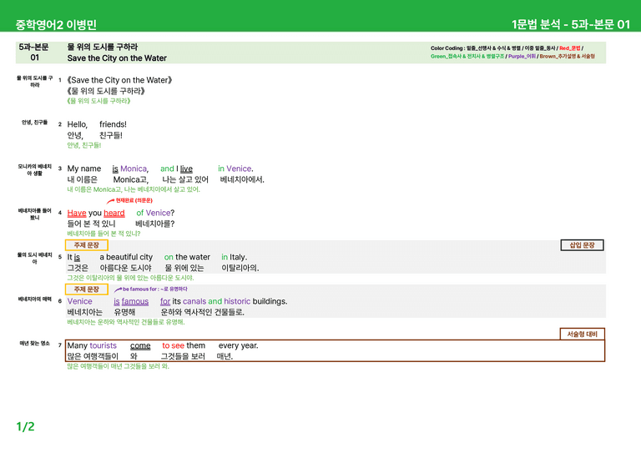The image size is (641, 453).
Task: Click the word 'historic' in sentence 6
Action: [x=237, y=301]
